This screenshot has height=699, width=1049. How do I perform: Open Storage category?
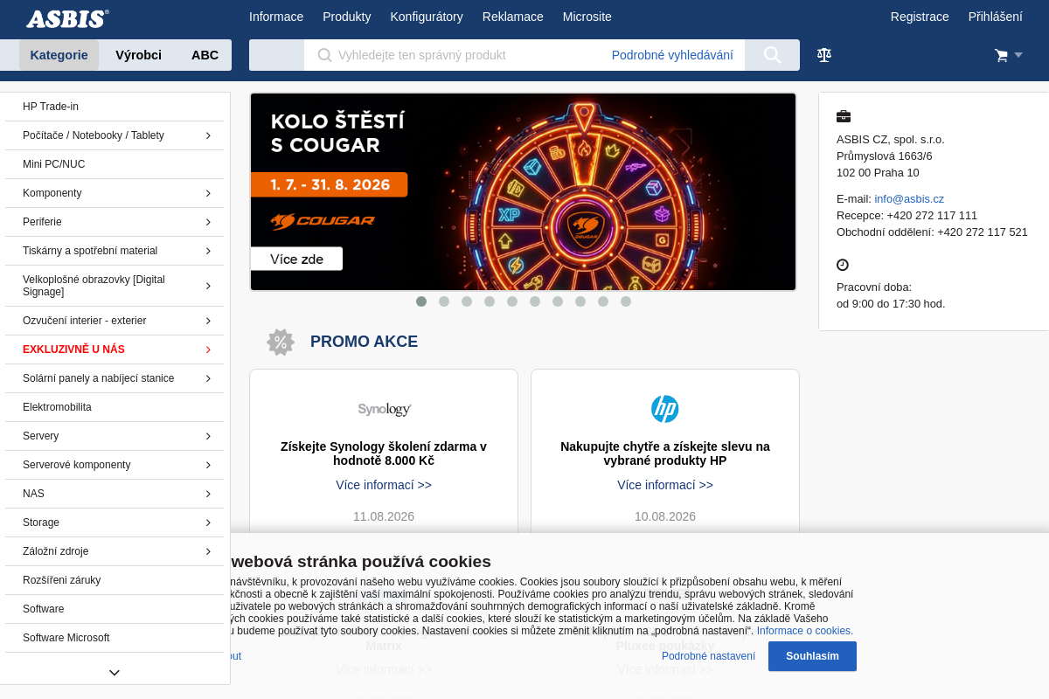pyautogui.click(x=115, y=523)
